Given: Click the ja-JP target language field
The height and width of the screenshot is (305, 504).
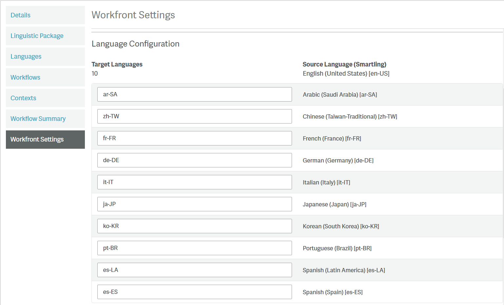Looking at the screenshot, I should [194, 204].
